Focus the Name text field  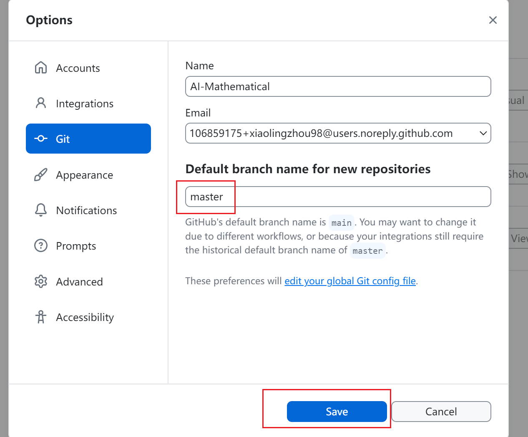(338, 86)
